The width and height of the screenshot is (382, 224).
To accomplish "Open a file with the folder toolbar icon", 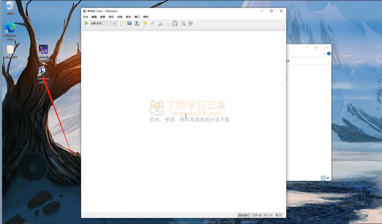I will tap(130, 23).
